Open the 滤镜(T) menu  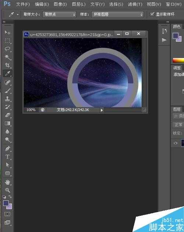point(135,4)
